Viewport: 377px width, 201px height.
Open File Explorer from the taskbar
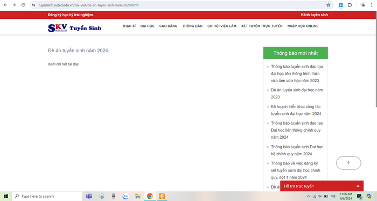point(137,196)
